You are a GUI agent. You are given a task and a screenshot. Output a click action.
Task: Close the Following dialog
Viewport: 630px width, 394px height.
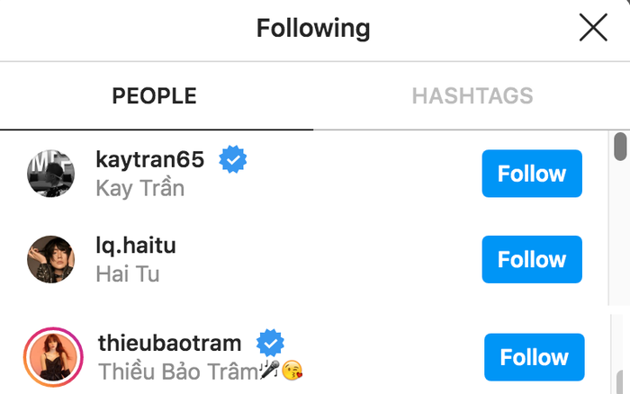click(593, 28)
